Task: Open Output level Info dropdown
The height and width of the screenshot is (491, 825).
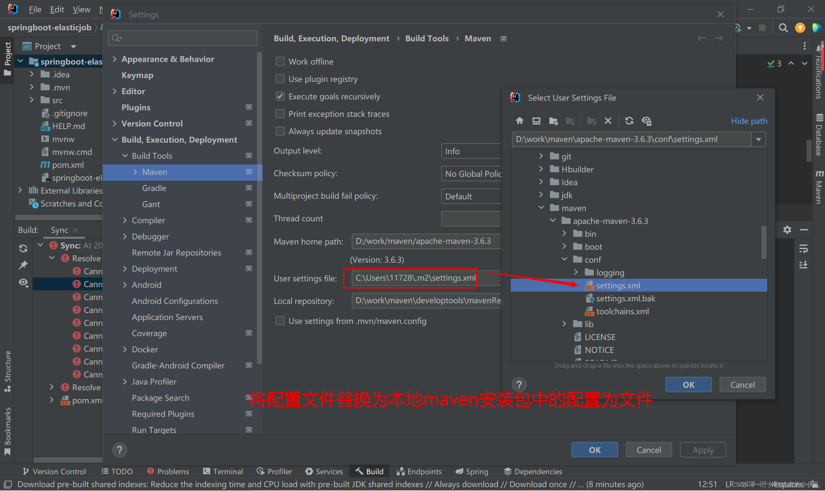Action: [x=472, y=151]
